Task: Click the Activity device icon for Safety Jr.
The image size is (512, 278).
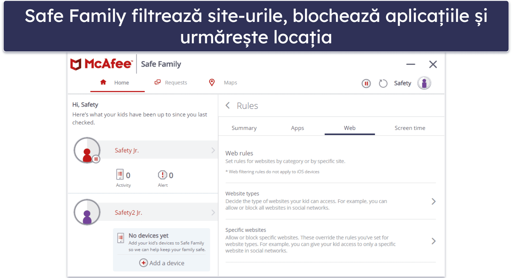Action: (x=120, y=175)
